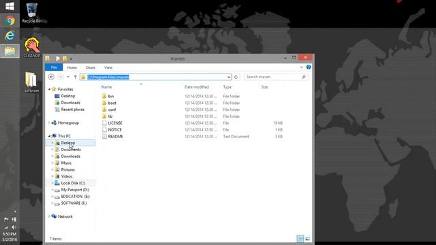Sort by the Size column header
Screen dimensions: 436x245
click(x=264, y=87)
